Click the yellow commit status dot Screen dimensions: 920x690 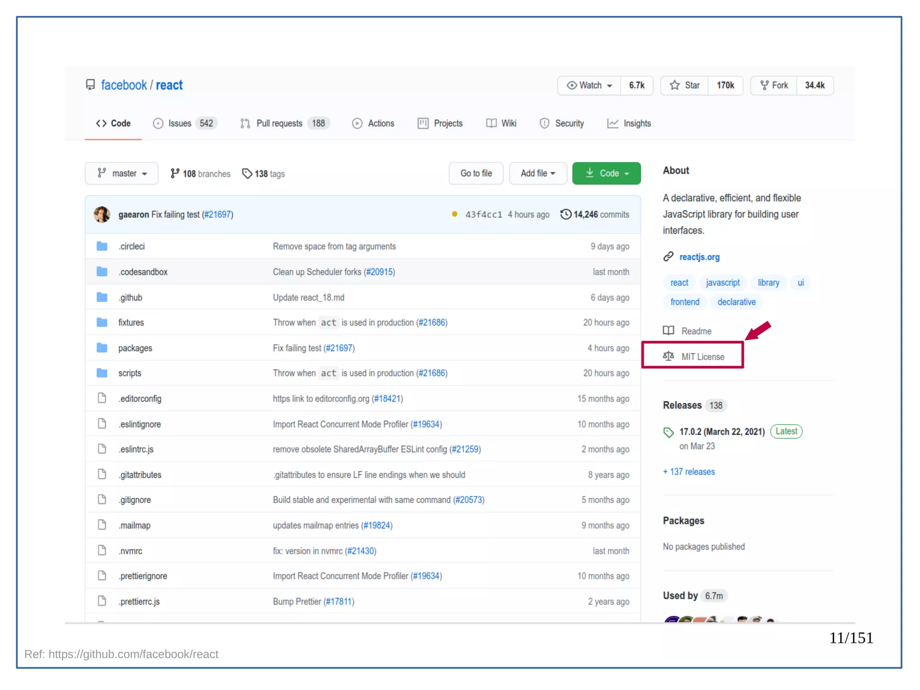(x=455, y=214)
